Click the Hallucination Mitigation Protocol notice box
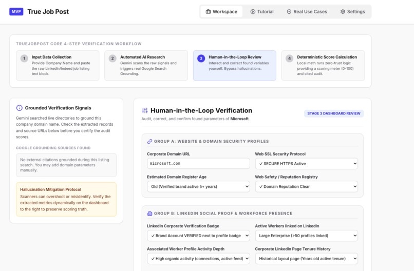Viewport: 414px width, 271px height. 66,199
